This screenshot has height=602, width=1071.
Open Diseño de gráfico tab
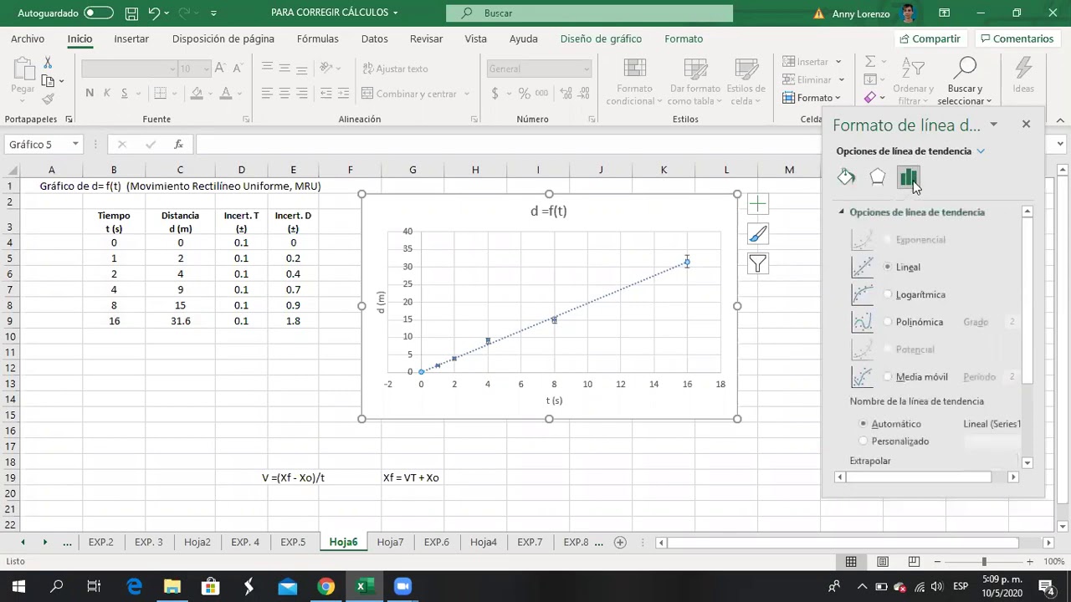601,38
